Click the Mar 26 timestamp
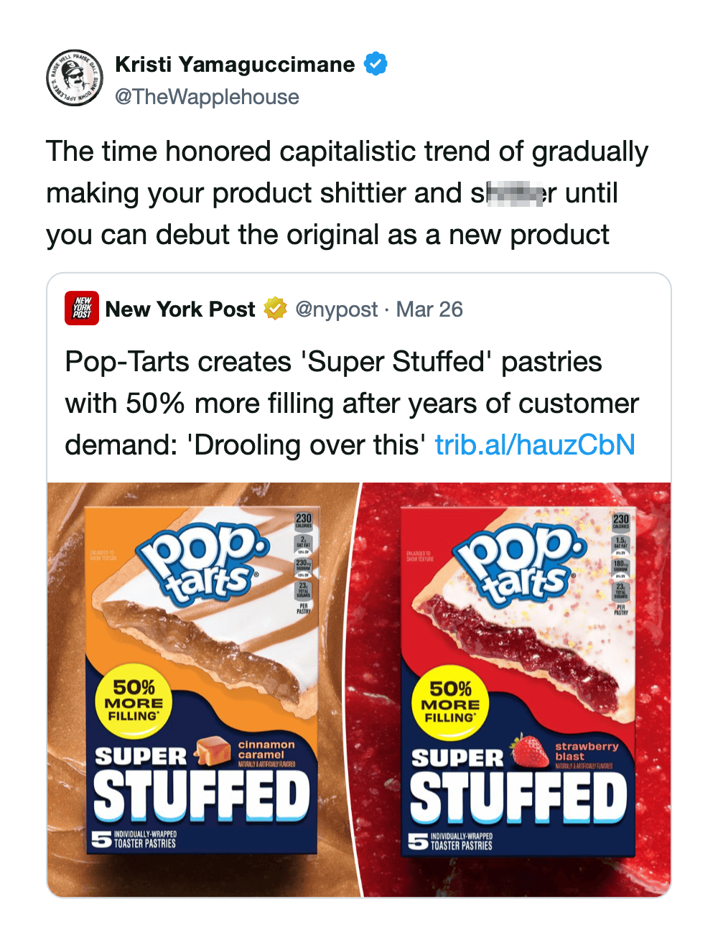The width and height of the screenshot is (718, 945). pyautogui.click(x=429, y=309)
